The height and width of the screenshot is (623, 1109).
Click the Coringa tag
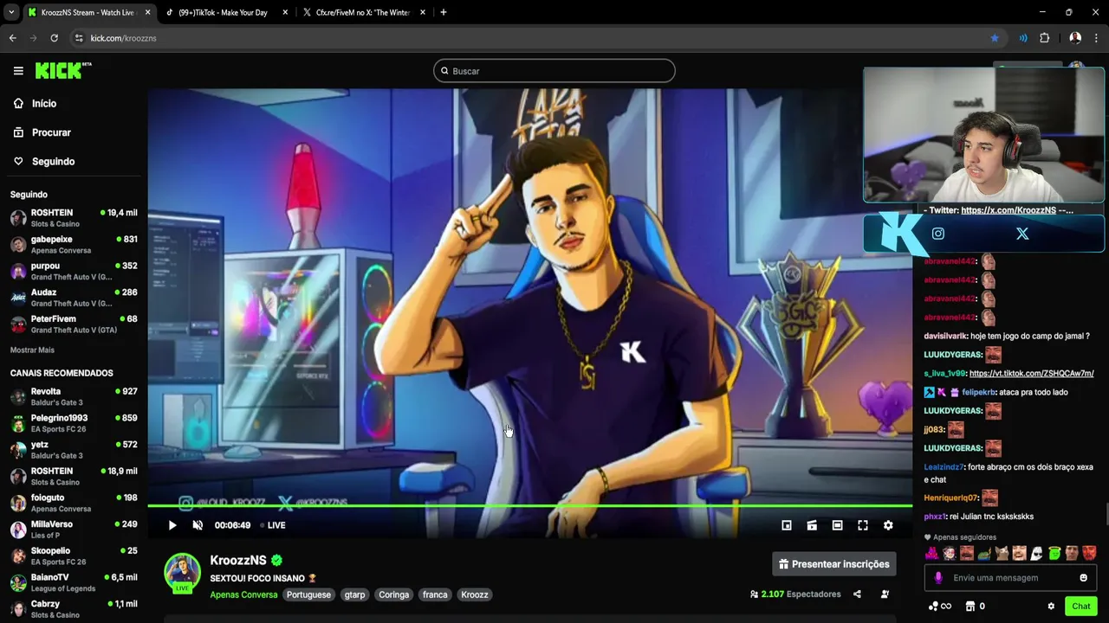pos(394,595)
